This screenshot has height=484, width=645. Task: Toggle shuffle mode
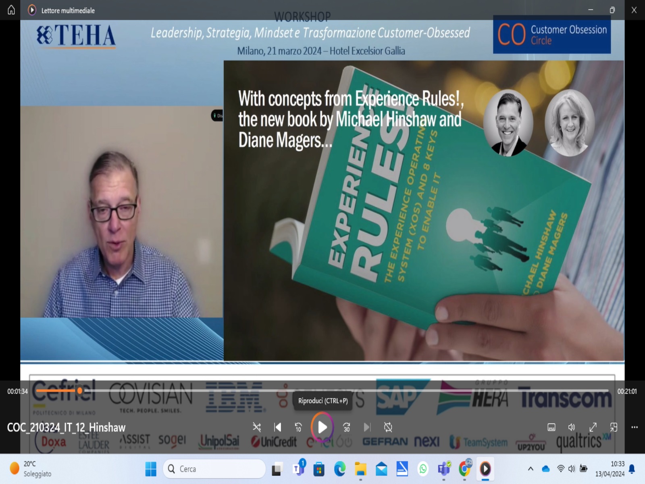[x=256, y=427]
